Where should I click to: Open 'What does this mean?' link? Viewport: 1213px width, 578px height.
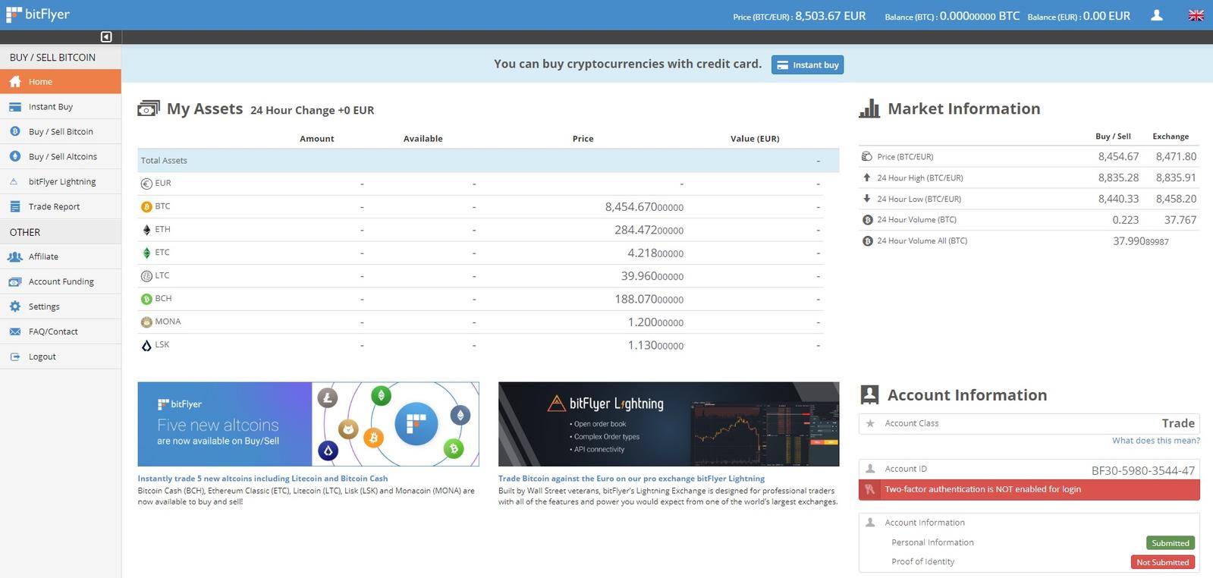(1156, 441)
